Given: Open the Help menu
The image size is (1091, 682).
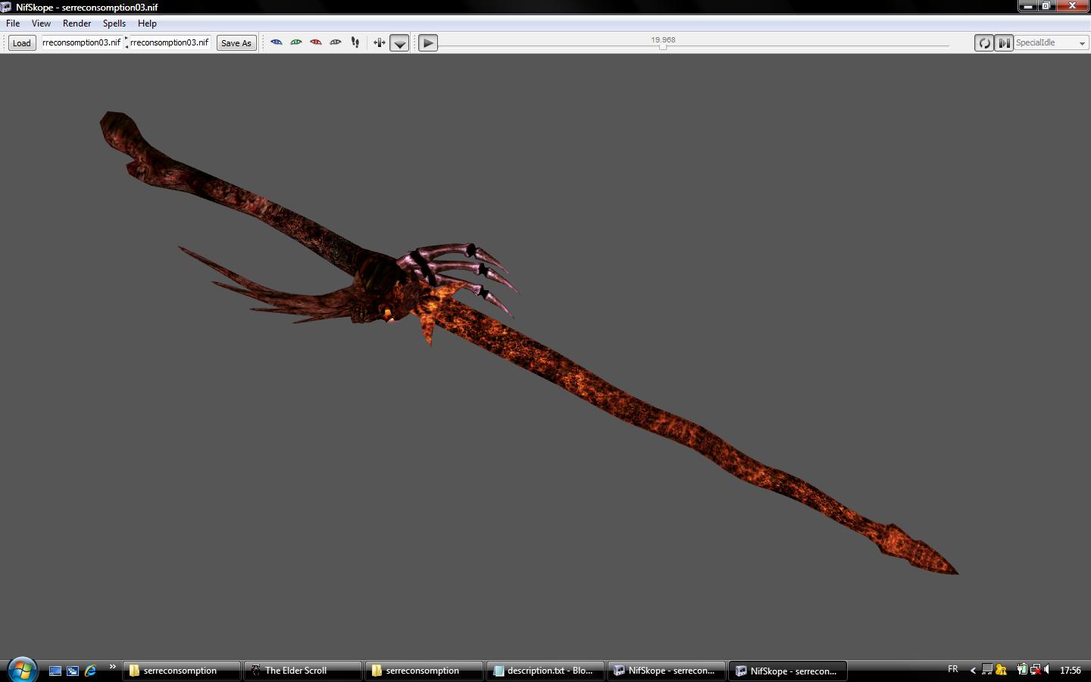Looking at the screenshot, I should pos(147,23).
